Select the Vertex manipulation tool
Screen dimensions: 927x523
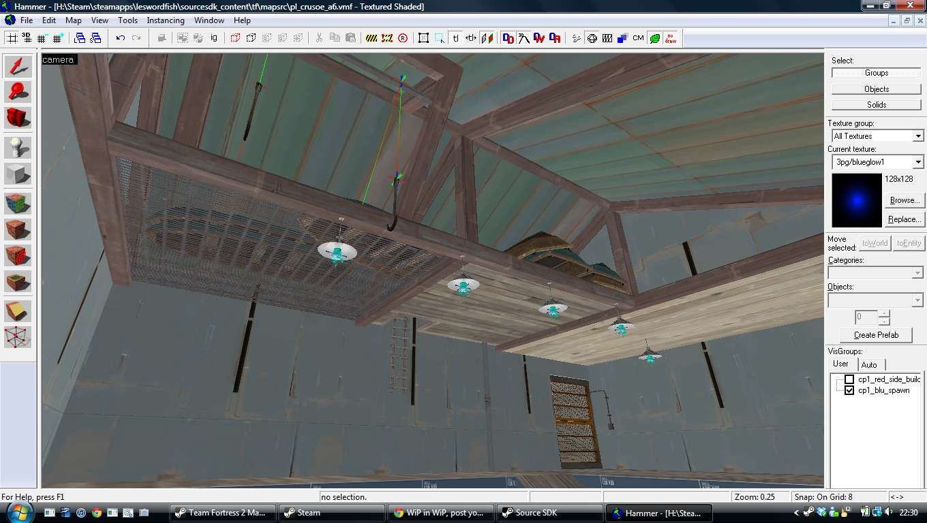click(18, 337)
